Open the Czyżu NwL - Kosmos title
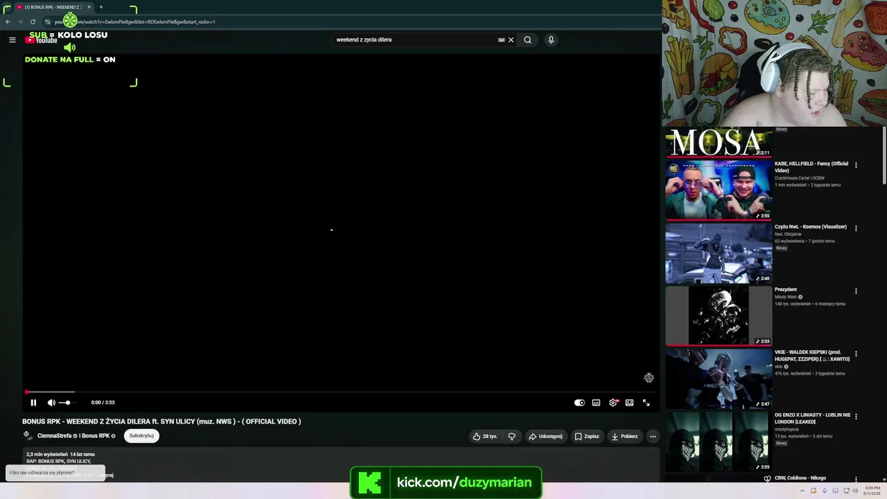This screenshot has height=499, width=887. [x=811, y=227]
